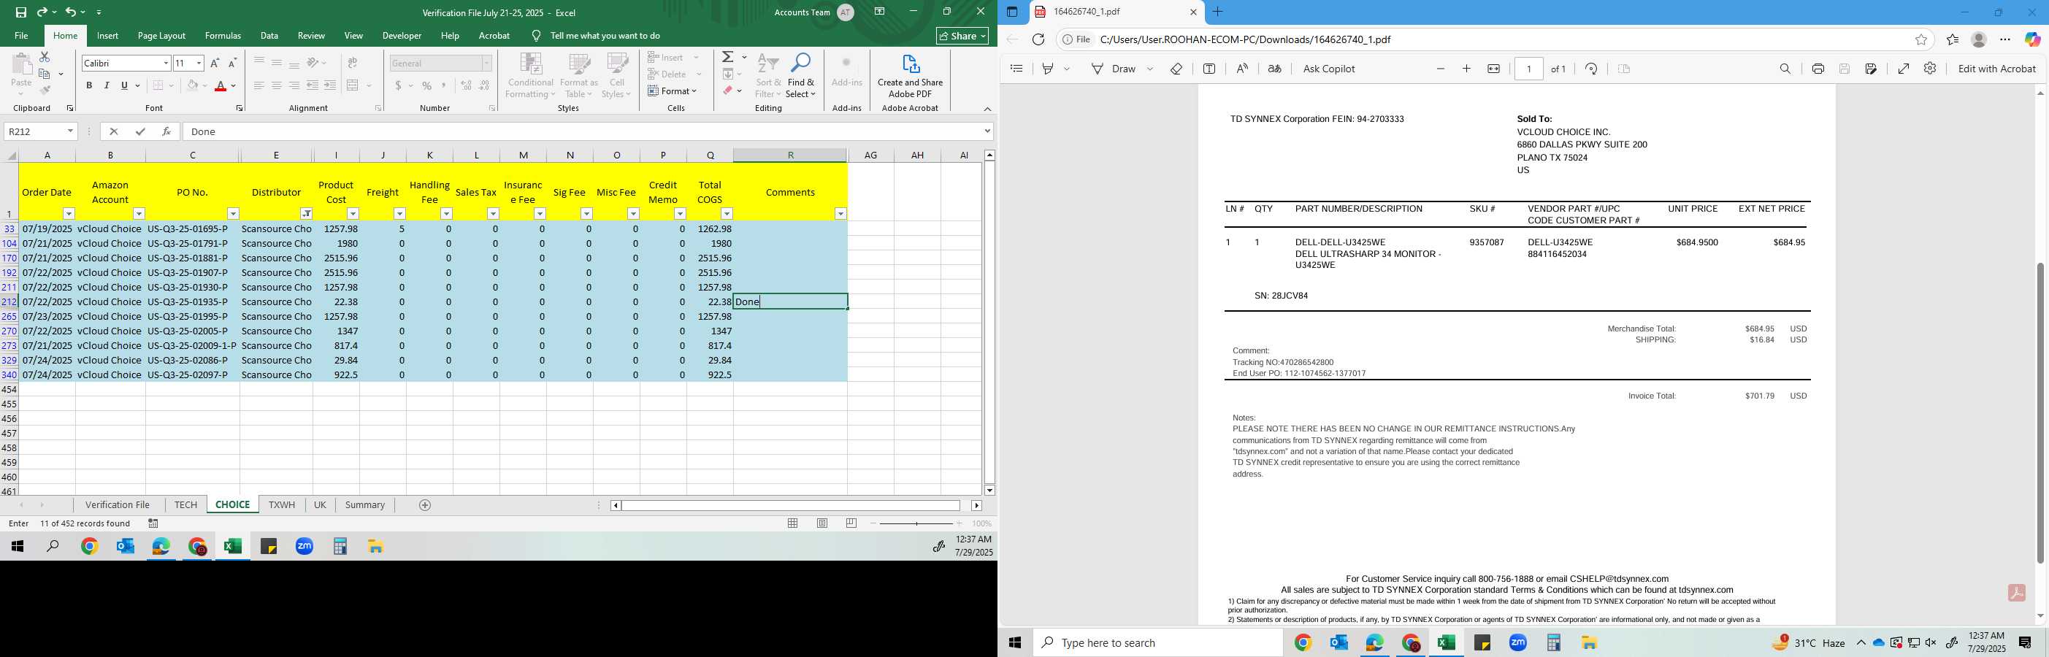The image size is (2049, 657).
Task: Toggle Bold formatting in Font group
Action: [x=89, y=85]
